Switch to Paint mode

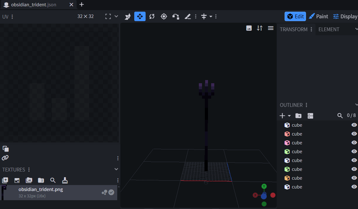click(319, 16)
